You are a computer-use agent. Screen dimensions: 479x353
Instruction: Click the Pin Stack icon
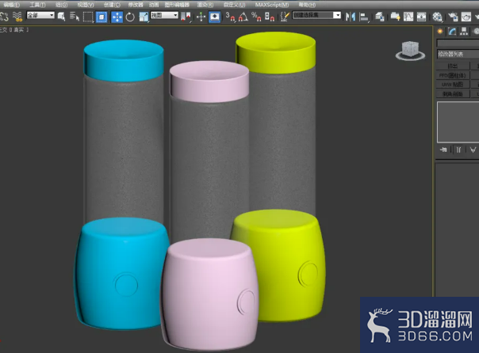tap(443, 150)
